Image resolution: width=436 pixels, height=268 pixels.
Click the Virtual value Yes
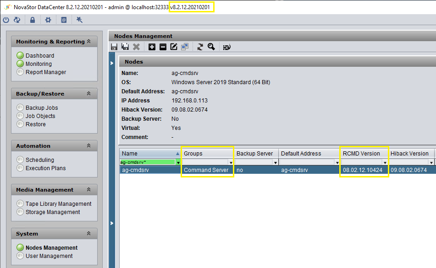(x=176, y=128)
